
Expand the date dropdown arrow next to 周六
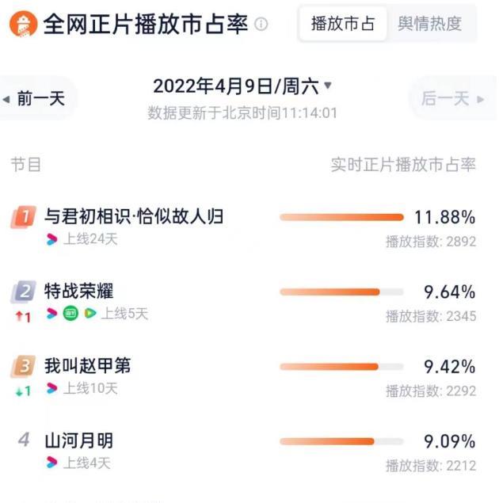click(328, 86)
